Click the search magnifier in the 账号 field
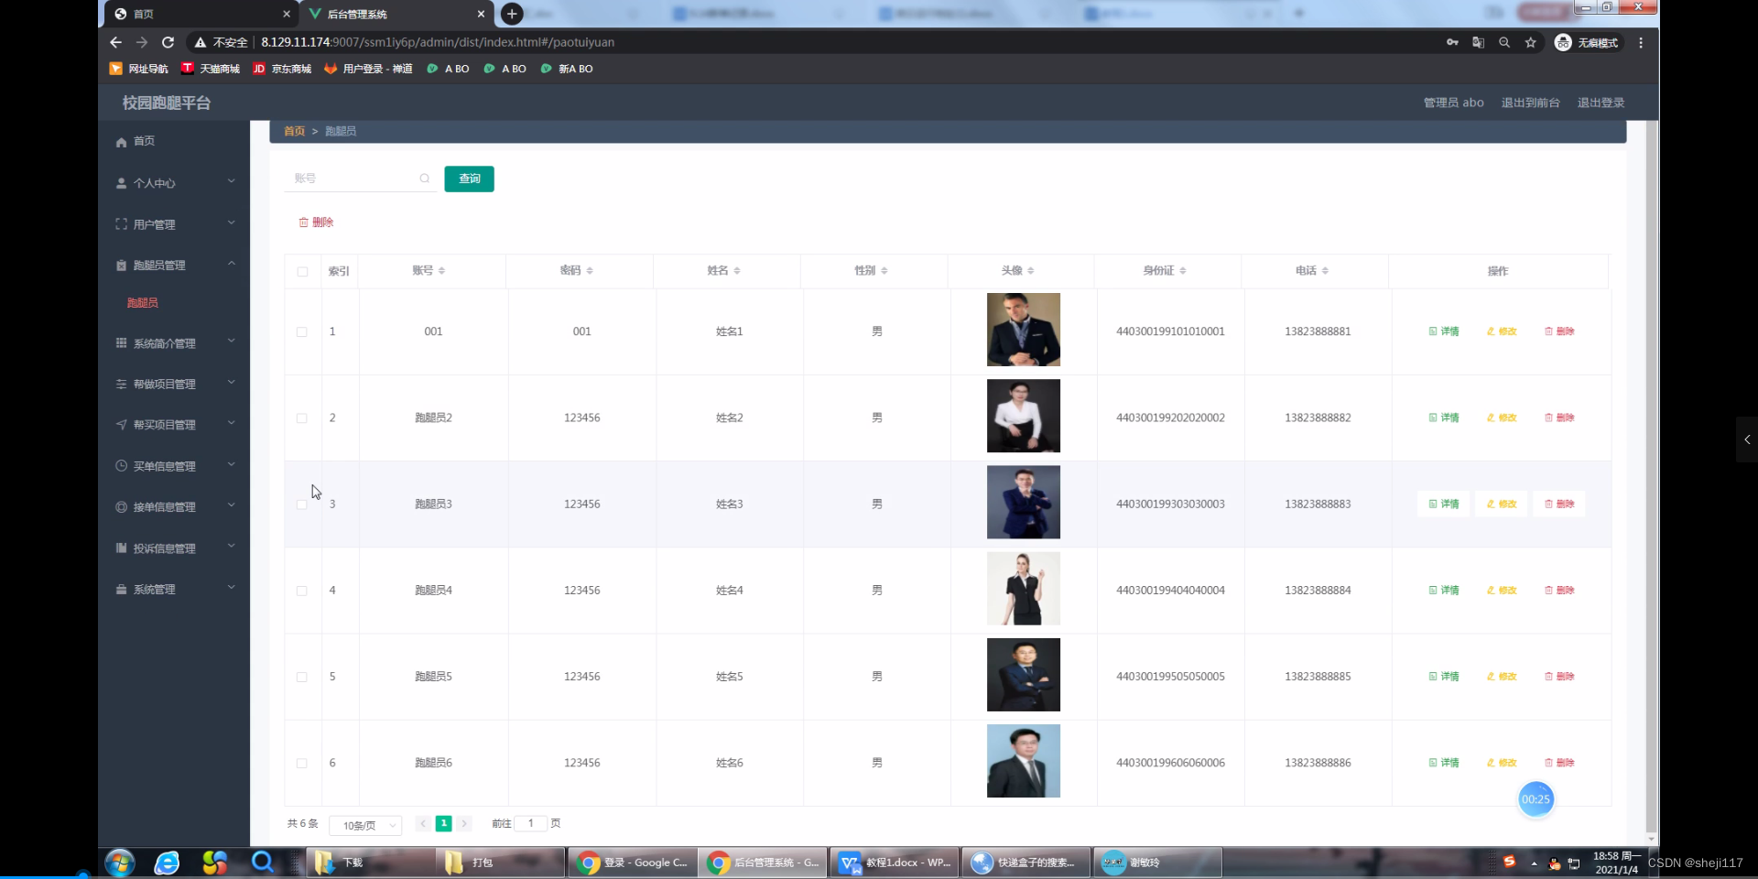The image size is (1758, 879). click(425, 179)
